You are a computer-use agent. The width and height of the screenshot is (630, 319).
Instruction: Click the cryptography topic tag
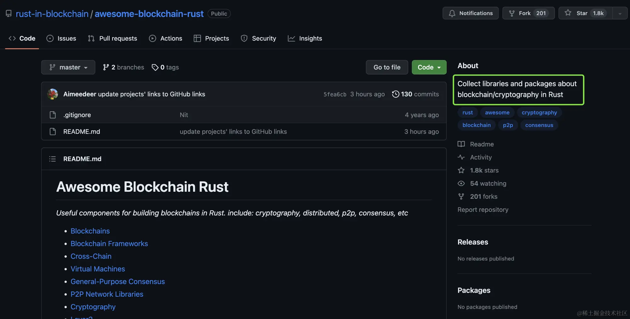pyautogui.click(x=539, y=113)
